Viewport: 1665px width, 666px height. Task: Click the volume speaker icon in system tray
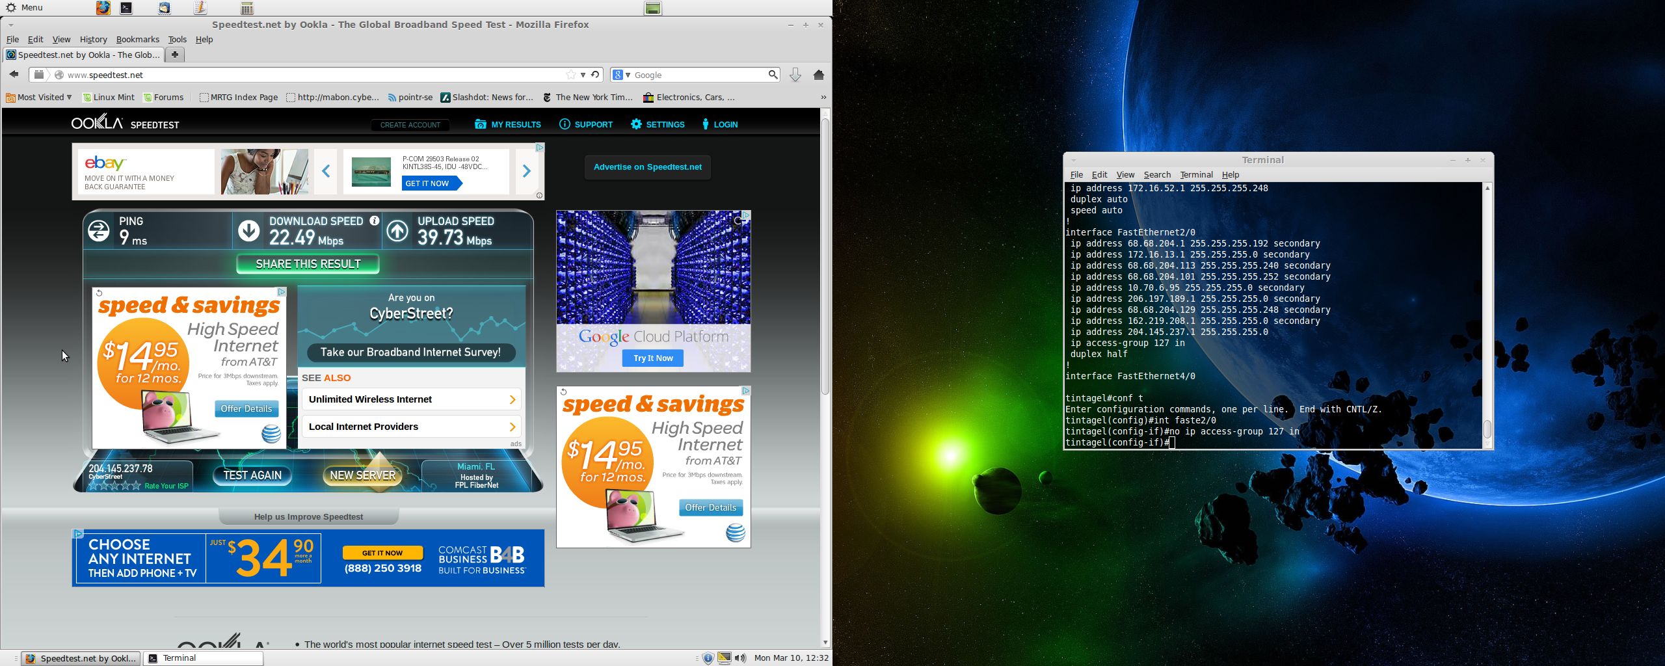click(740, 658)
